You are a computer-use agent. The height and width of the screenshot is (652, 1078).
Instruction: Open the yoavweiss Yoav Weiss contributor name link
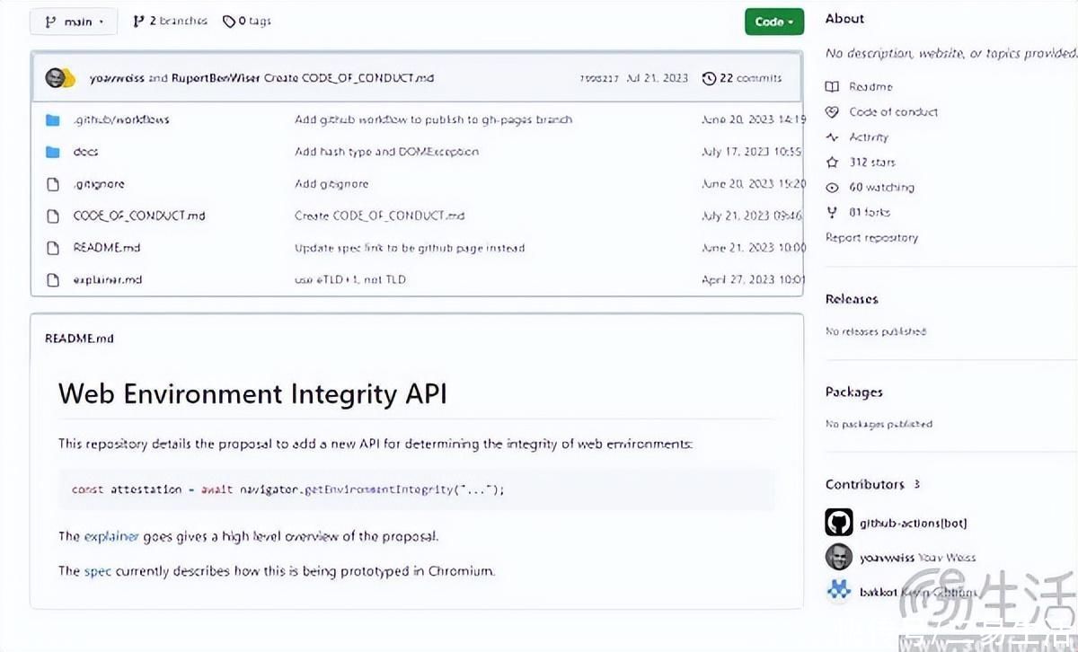point(917,558)
